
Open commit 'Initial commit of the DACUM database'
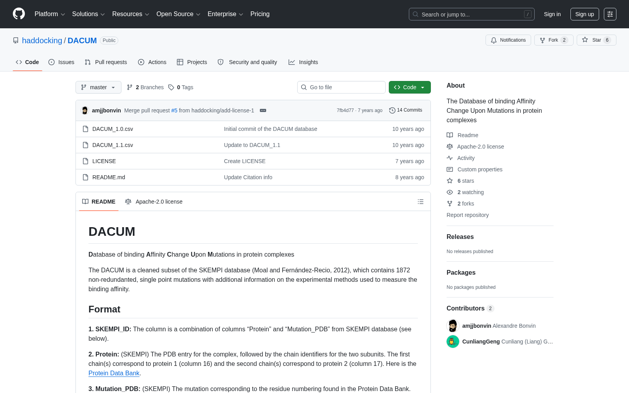click(270, 129)
